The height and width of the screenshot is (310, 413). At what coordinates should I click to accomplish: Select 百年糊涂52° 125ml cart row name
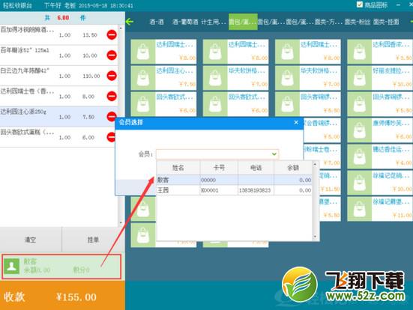25,50
